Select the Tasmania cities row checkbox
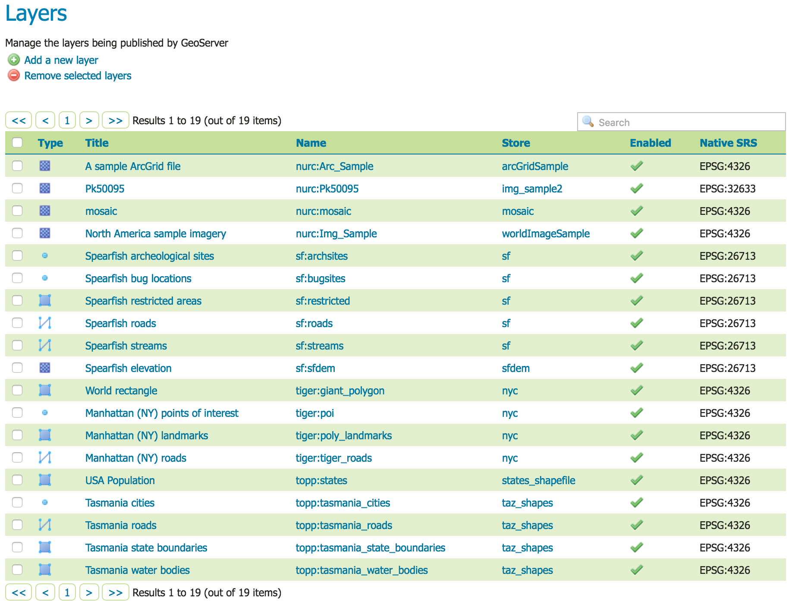This screenshot has width=792, height=611. [x=17, y=502]
